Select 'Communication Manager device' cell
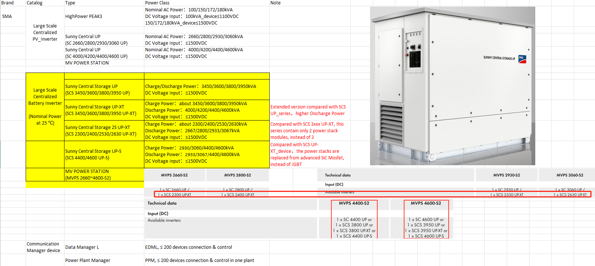The height and width of the screenshot is (266, 595). coord(43,247)
